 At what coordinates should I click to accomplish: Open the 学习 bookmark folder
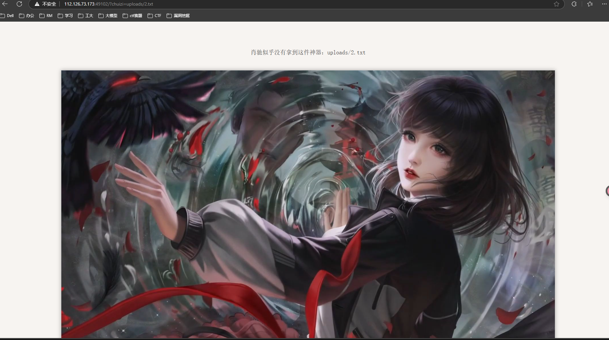point(65,15)
